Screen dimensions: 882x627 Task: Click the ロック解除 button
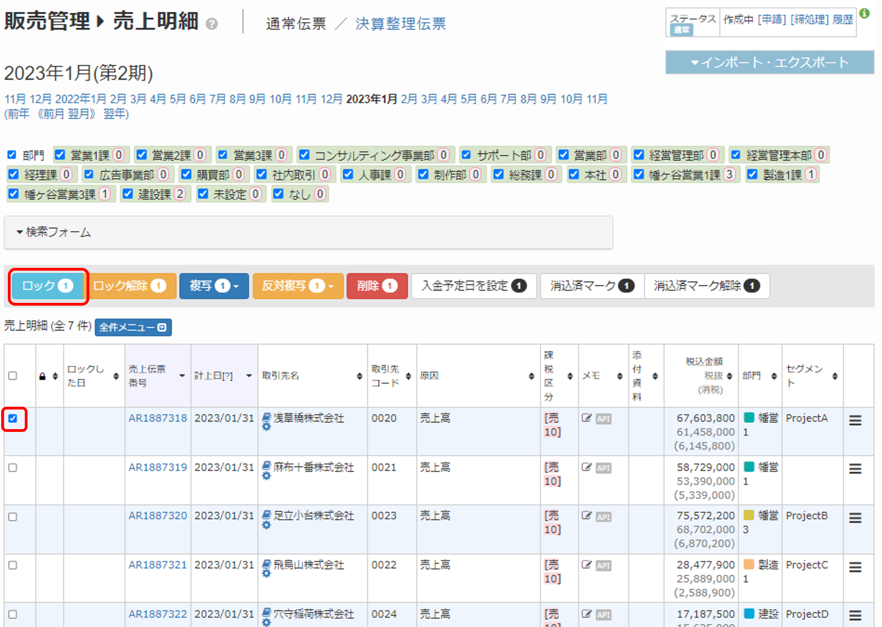coord(129,286)
